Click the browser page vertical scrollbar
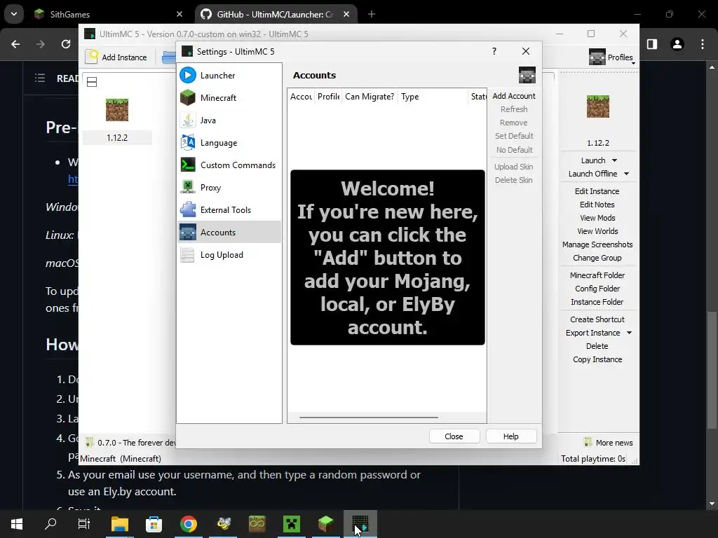The width and height of the screenshot is (718, 538). point(712,370)
